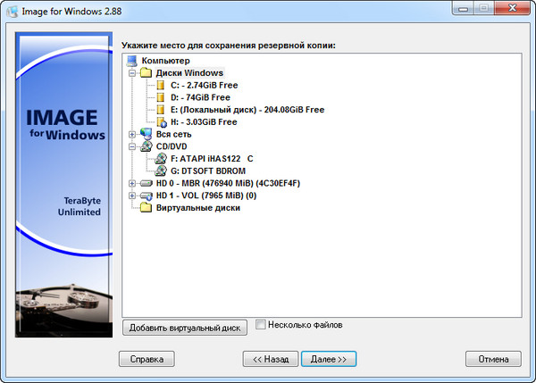
Task: Open help with the Справка button
Action: 147,359
